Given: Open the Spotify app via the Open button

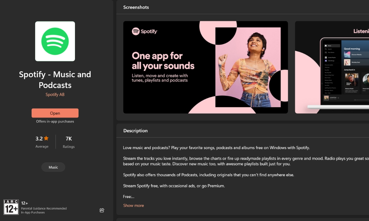Looking at the screenshot, I should pyautogui.click(x=55, y=113).
